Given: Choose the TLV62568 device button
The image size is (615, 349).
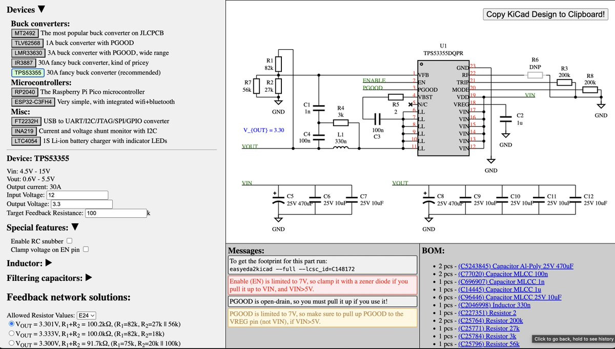Looking at the screenshot, I should click(27, 43).
